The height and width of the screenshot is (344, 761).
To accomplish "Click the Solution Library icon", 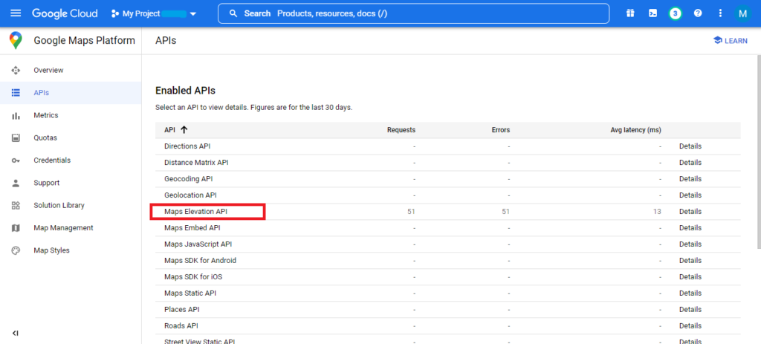I will pos(16,205).
